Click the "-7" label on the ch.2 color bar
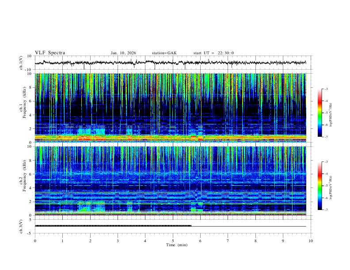350x270 pixels. (326, 210)
